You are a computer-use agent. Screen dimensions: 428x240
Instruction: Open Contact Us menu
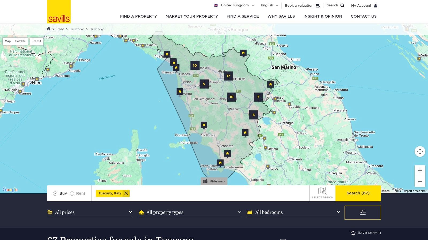364,16
